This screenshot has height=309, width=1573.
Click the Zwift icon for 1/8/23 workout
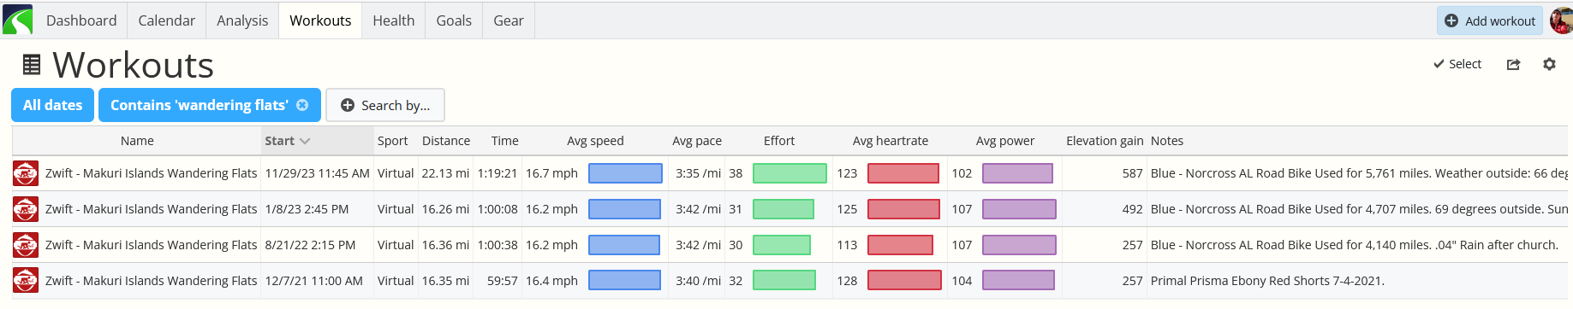pos(26,209)
